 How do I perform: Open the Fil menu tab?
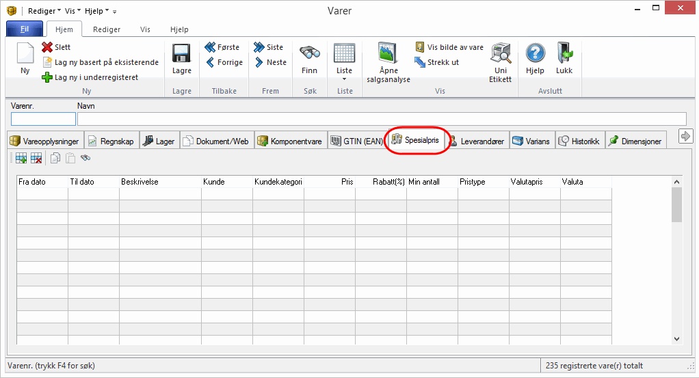(25, 29)
